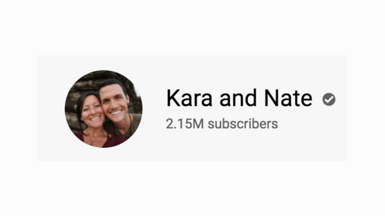The width and height of the screenshot is (385, 216).
Task: Select the "2.15M subscribers" text
Action: click(x=222, y=124)
